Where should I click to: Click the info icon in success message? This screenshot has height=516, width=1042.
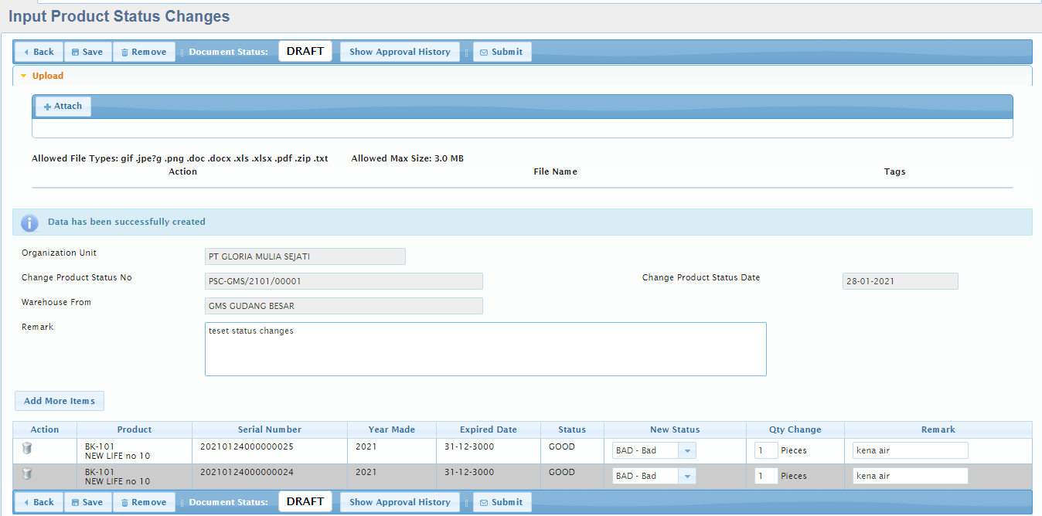point(29,222)
